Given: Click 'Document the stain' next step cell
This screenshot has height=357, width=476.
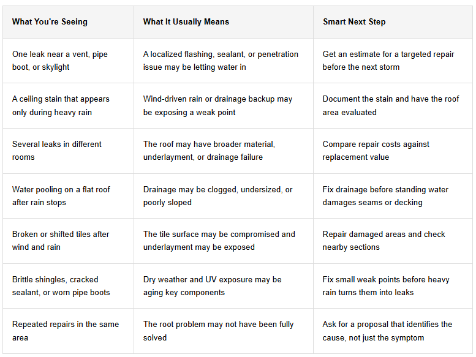Looking at the screenshot, I should click(x=393, y=105).
